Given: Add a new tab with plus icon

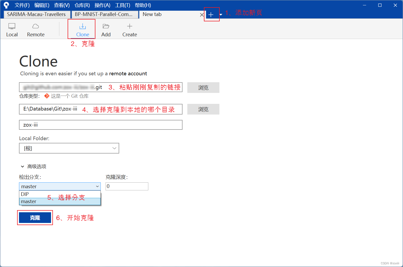Looking at the screenshot, I should coord(211,15).
